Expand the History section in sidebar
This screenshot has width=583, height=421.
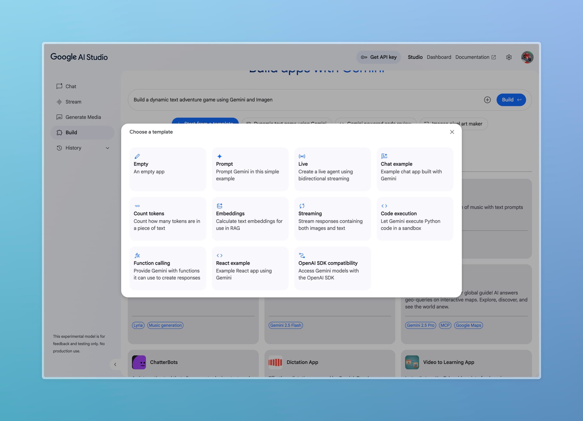click(x=107, y=148)
